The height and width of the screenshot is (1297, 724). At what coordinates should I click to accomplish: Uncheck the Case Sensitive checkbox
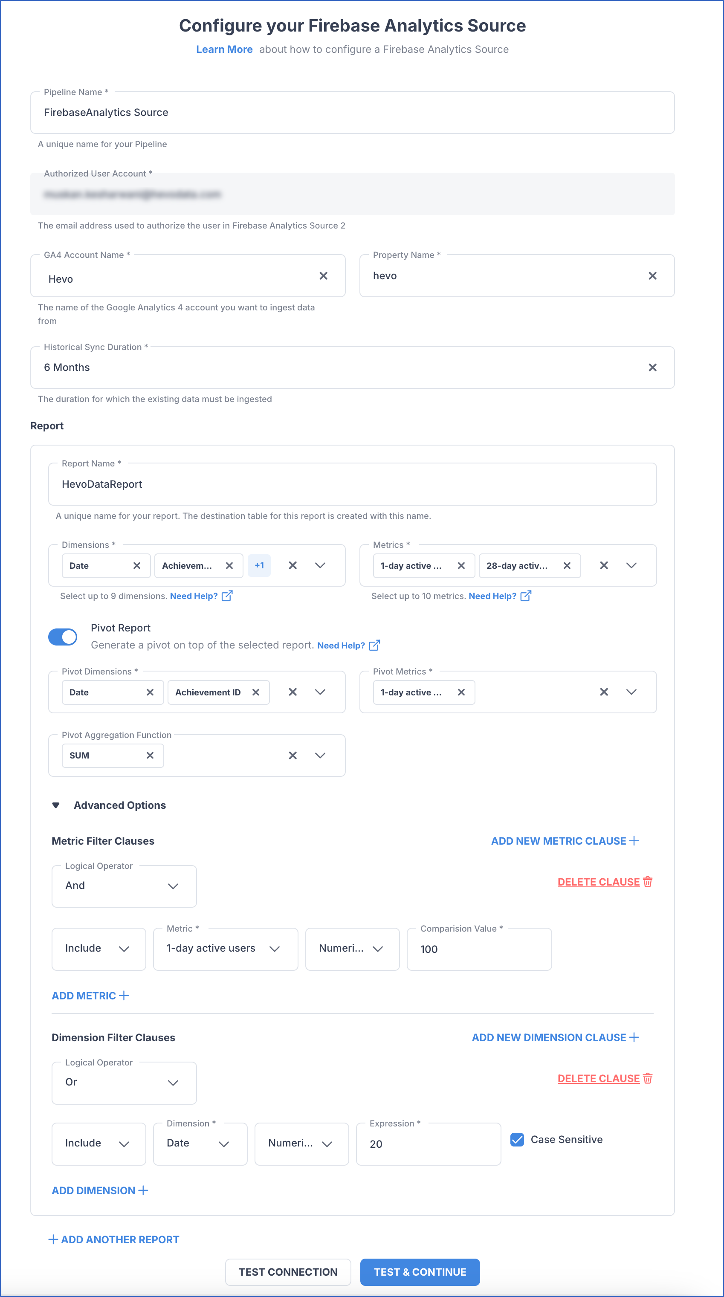518,1139
